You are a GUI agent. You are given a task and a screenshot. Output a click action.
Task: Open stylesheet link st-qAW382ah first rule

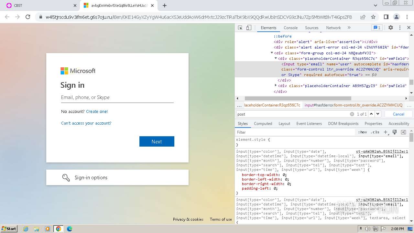(382, 151)
